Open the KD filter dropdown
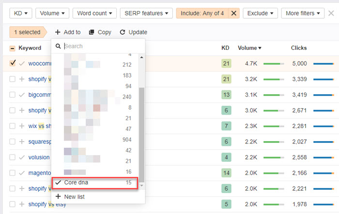Viewport: 339px width, 214px height. click(21, 13)
